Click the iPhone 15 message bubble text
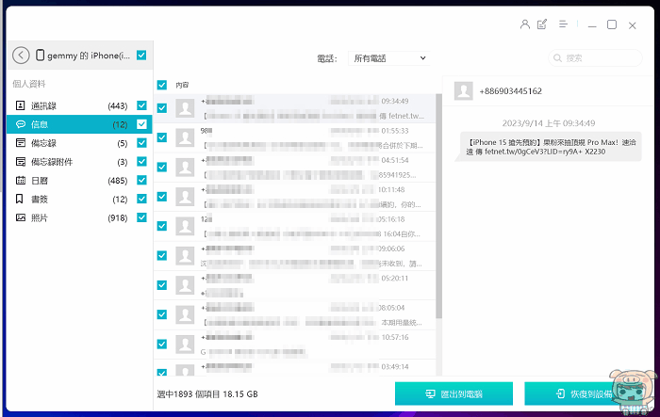 [550, 147]
